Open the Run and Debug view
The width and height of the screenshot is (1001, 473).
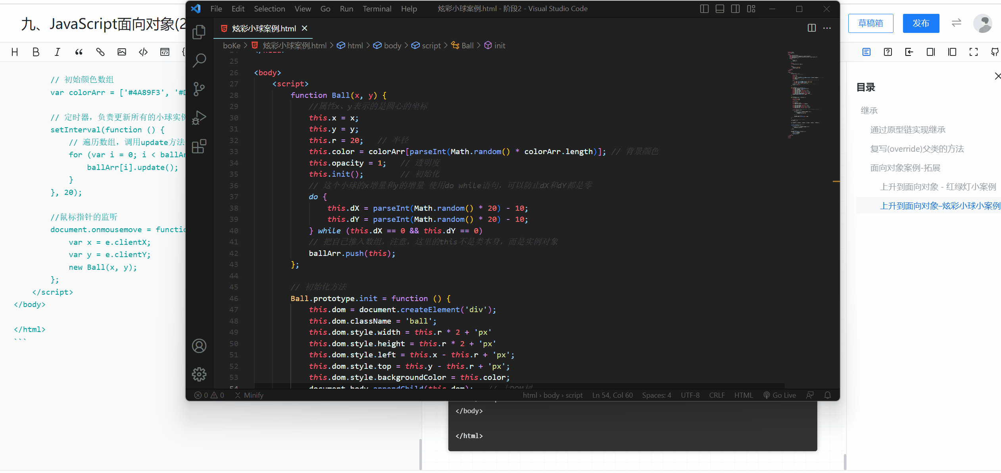199,118
